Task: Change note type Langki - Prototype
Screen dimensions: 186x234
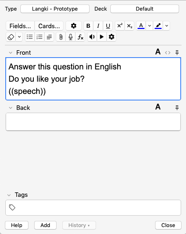Action: [x=55, y=9]
